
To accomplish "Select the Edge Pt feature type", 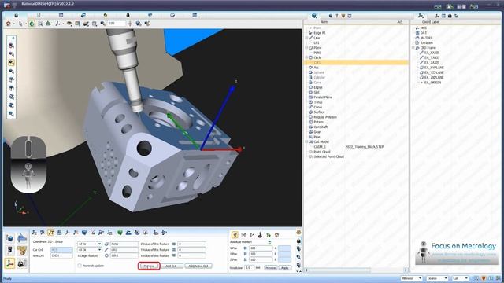I will tap(319, 33).
